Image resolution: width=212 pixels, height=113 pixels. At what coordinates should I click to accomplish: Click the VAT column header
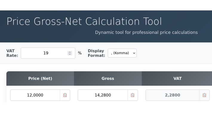tap(177, 79)
